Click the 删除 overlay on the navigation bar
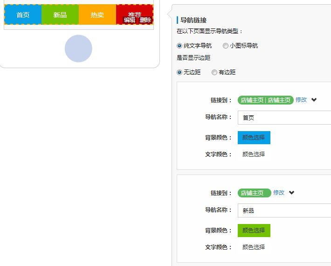 (x=145, y=20)
